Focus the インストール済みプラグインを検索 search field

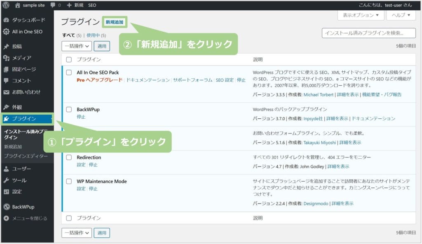369,33
